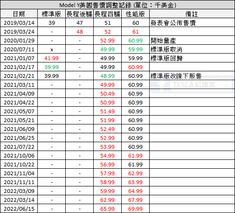Click the '性能版' column header
Viewport: 235px width, 213px height.
pos(135,14)
